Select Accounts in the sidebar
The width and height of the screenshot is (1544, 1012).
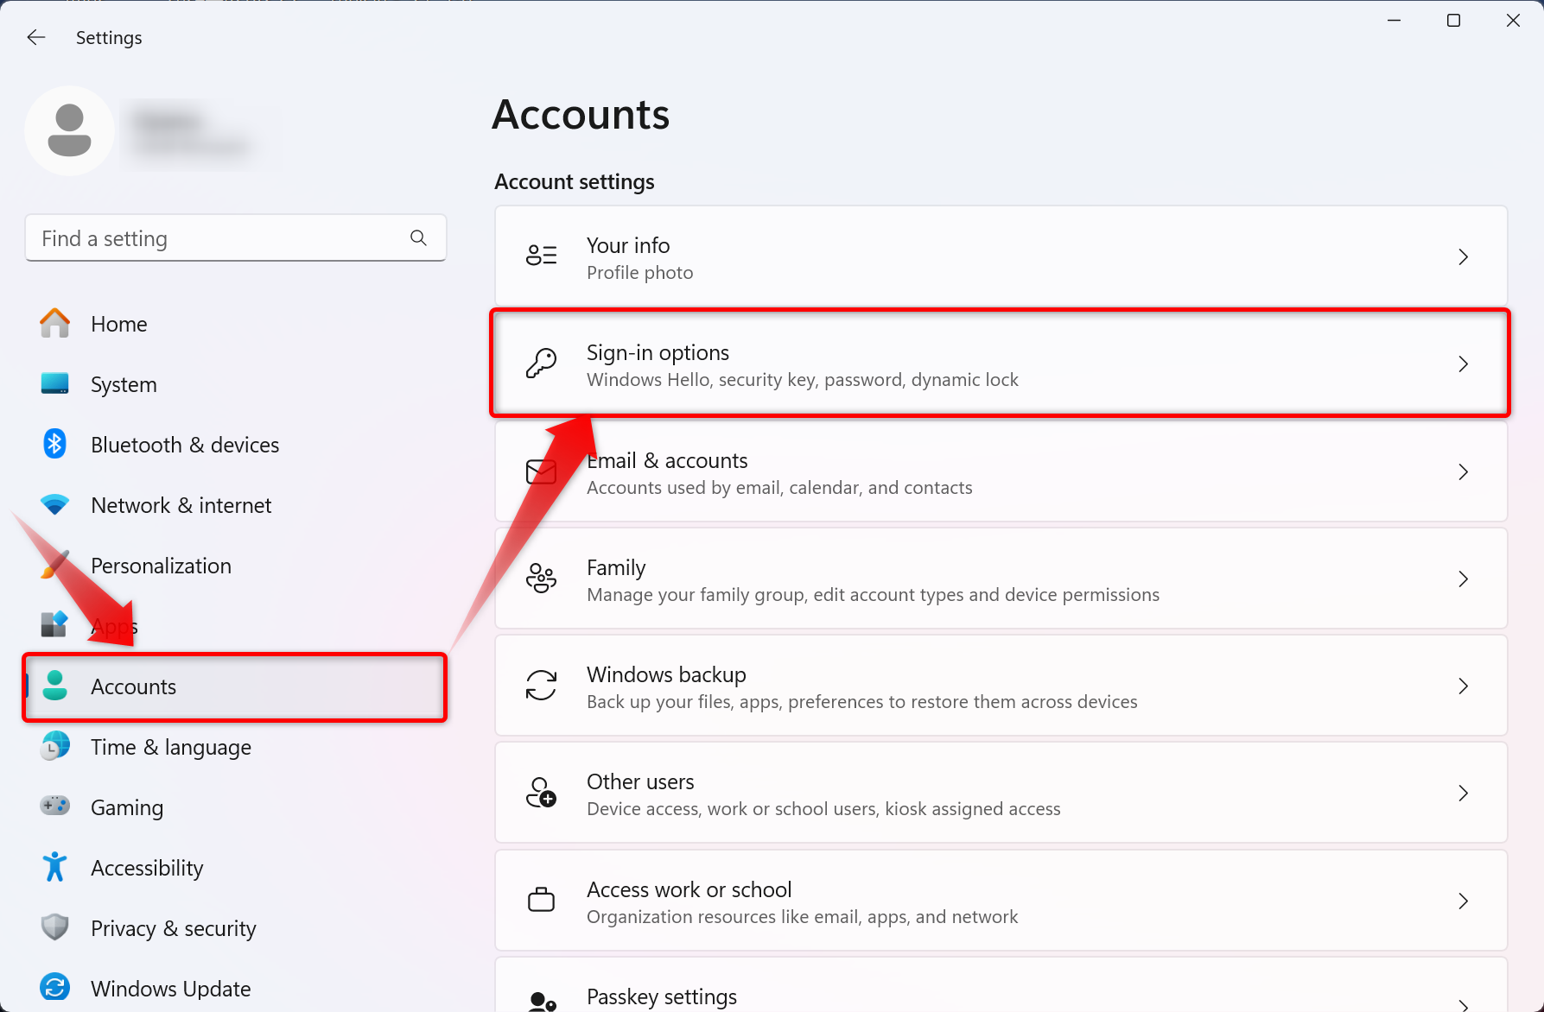coord(234,686)
